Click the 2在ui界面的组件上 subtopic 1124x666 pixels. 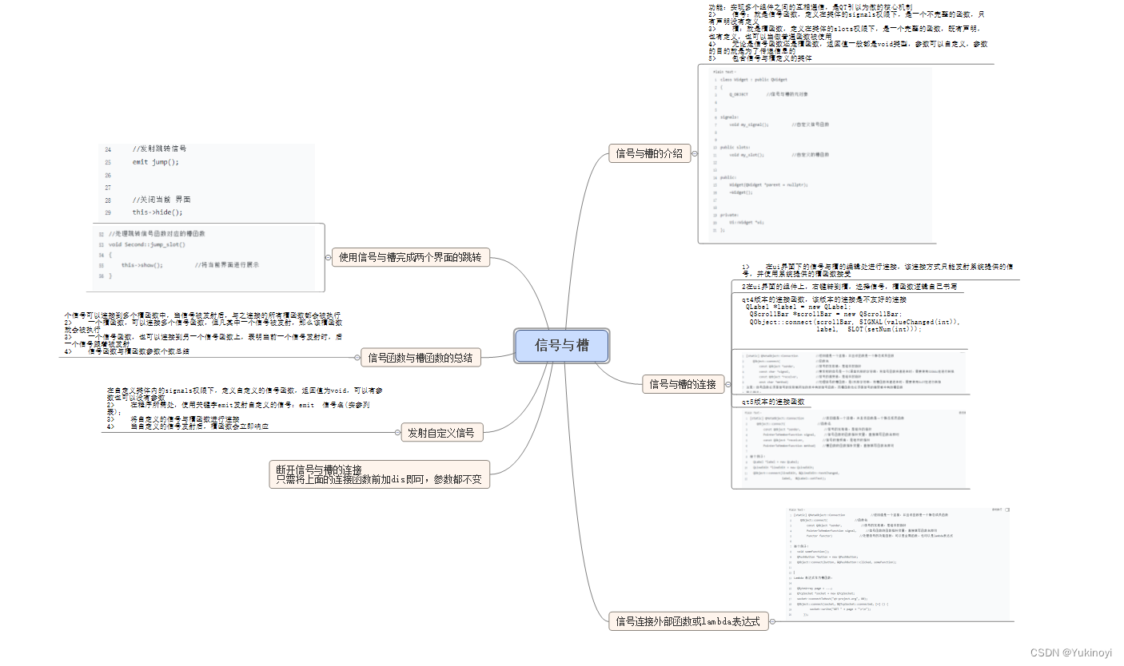click(x=849, y=286)
